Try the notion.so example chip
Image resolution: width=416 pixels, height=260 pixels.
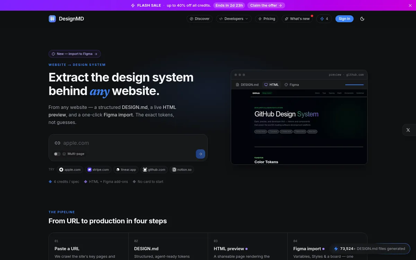(x=182, y=170)
